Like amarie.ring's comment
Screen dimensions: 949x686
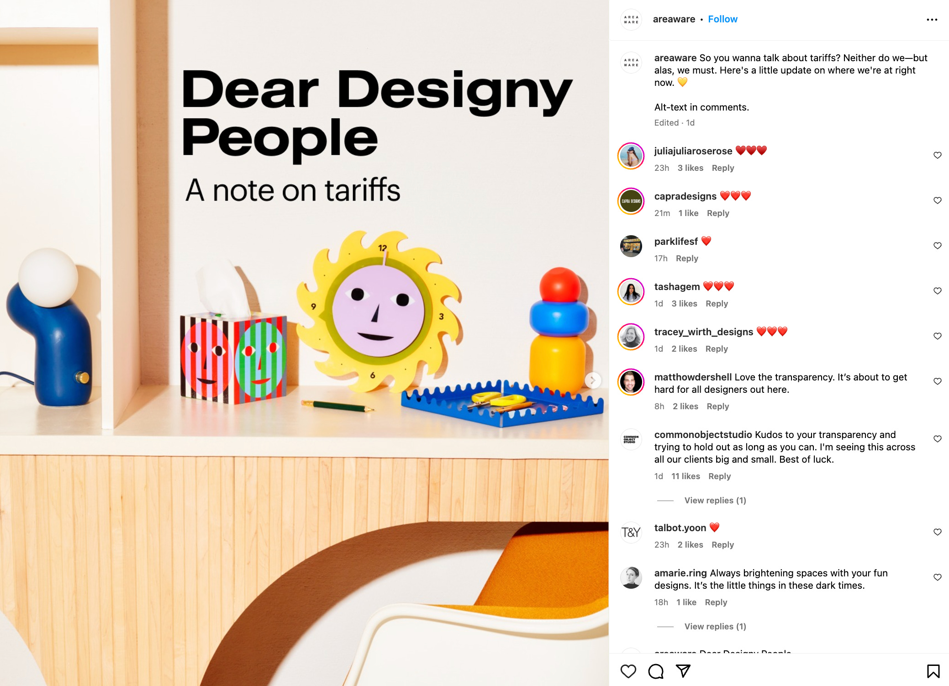937,577
